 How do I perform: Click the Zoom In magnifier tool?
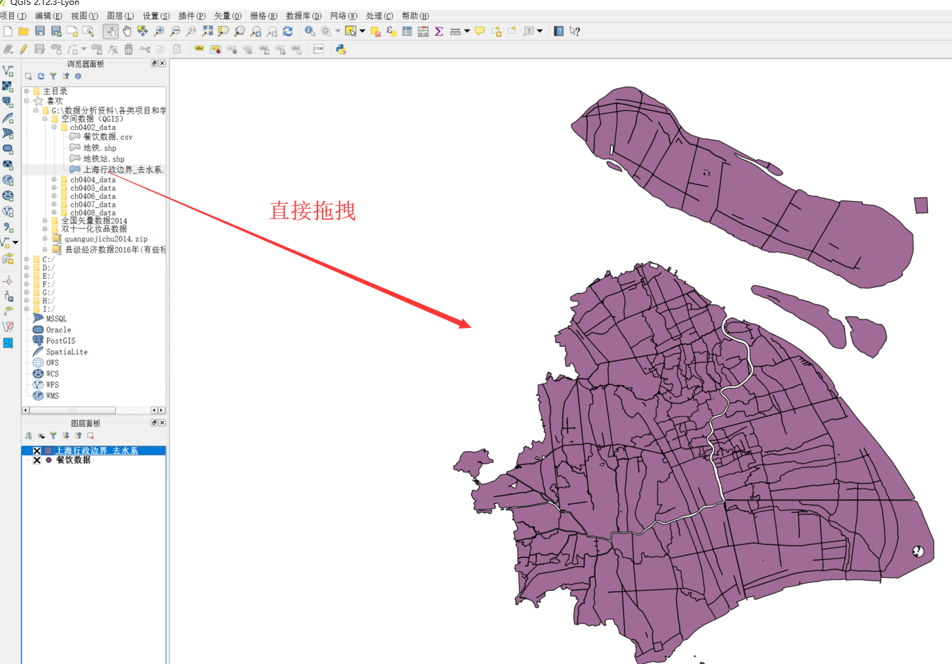click(159, 31)
